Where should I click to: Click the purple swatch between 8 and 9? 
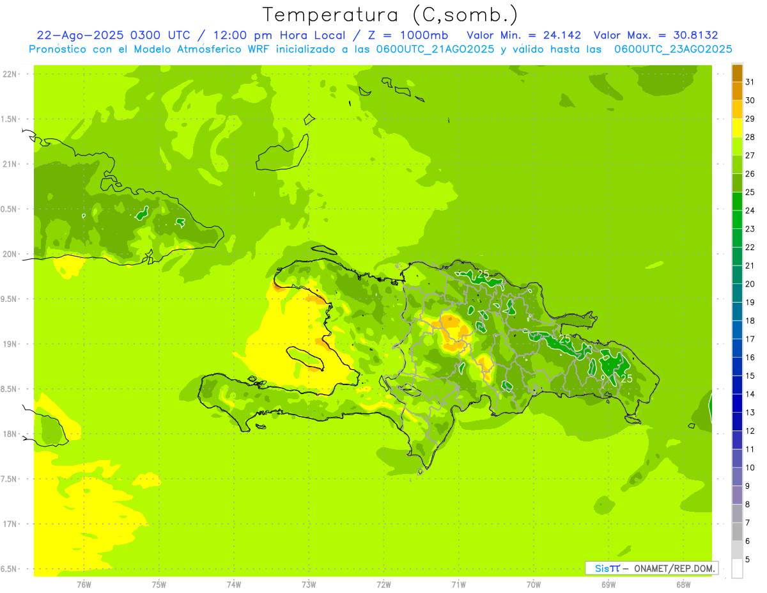[x=737, y=495]
